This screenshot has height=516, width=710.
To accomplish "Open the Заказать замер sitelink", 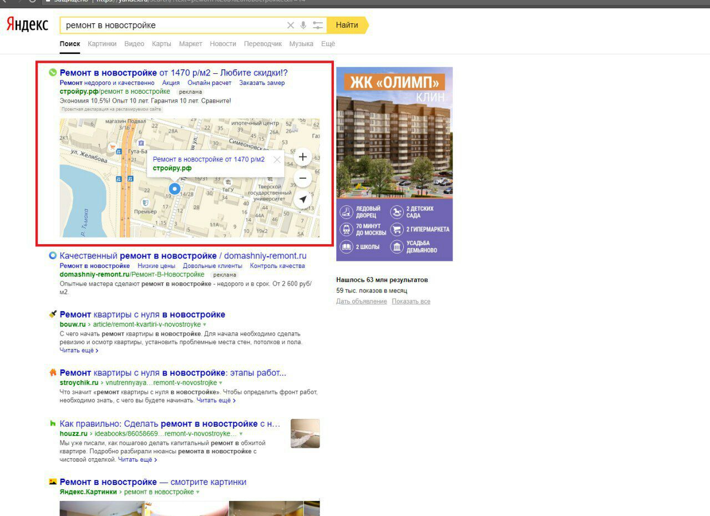I will 262,83.
